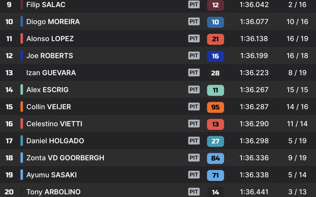Click Joe Roberts' number 16 badge
316x197 pixels.
tap(215, 56)
